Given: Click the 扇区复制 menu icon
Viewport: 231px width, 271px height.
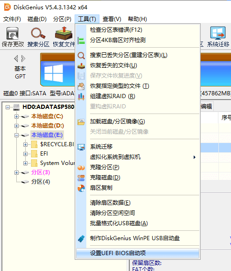Looking at the screenshot, I should (x=81, y=188).
